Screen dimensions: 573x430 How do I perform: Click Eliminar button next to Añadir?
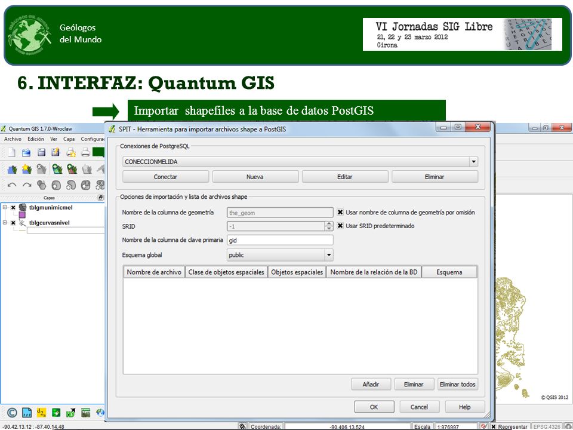(414, 384)
